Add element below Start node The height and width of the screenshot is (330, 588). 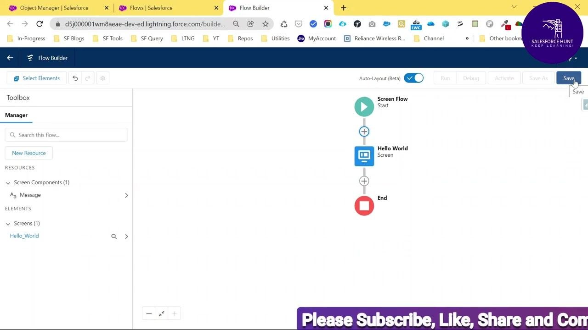coord(364,132)
